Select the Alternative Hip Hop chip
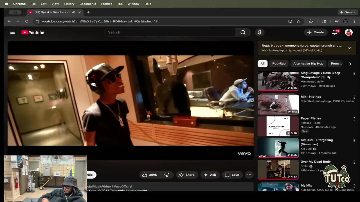The width and height of the screenshot is (360, 202). coord(308,63)
